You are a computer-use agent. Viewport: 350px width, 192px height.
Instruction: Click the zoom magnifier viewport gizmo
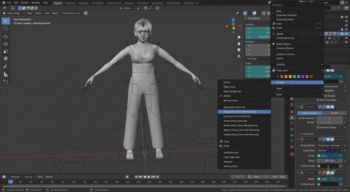click(239, 37)
